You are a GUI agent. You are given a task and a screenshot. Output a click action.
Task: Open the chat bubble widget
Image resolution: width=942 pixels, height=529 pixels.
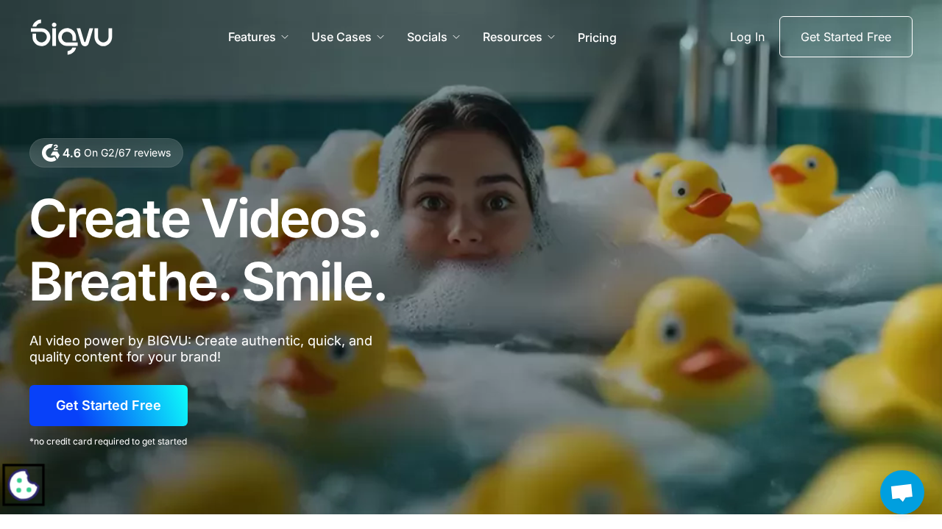tap(902, 492)
